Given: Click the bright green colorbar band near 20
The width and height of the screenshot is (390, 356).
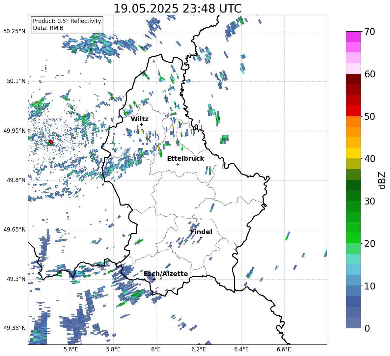Looking at the screenshot, I should coord(353,238).
